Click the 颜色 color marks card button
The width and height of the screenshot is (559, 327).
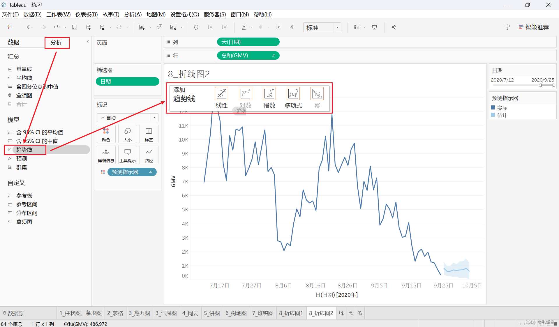click(x=106, y=134)
